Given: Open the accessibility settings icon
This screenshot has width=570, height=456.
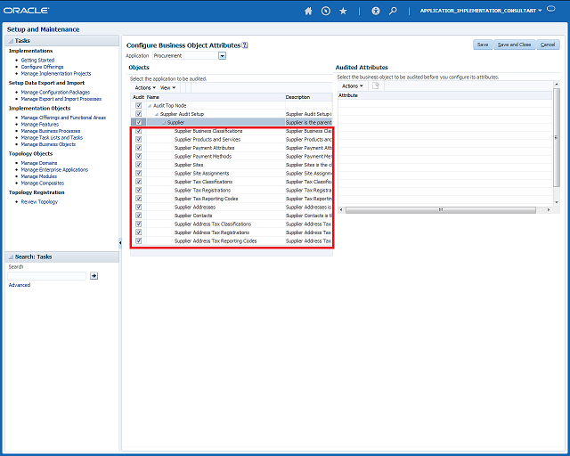Looking at the screenshot, I should pos(376,11).
